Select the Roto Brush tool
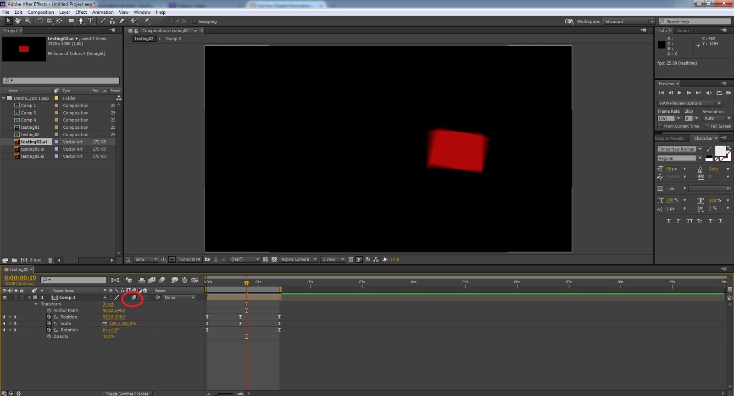Screen dimensions: 734x396 tap(134, 21)
